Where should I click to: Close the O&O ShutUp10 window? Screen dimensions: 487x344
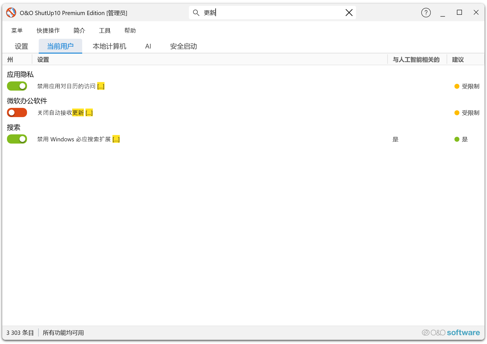[476, 13]
